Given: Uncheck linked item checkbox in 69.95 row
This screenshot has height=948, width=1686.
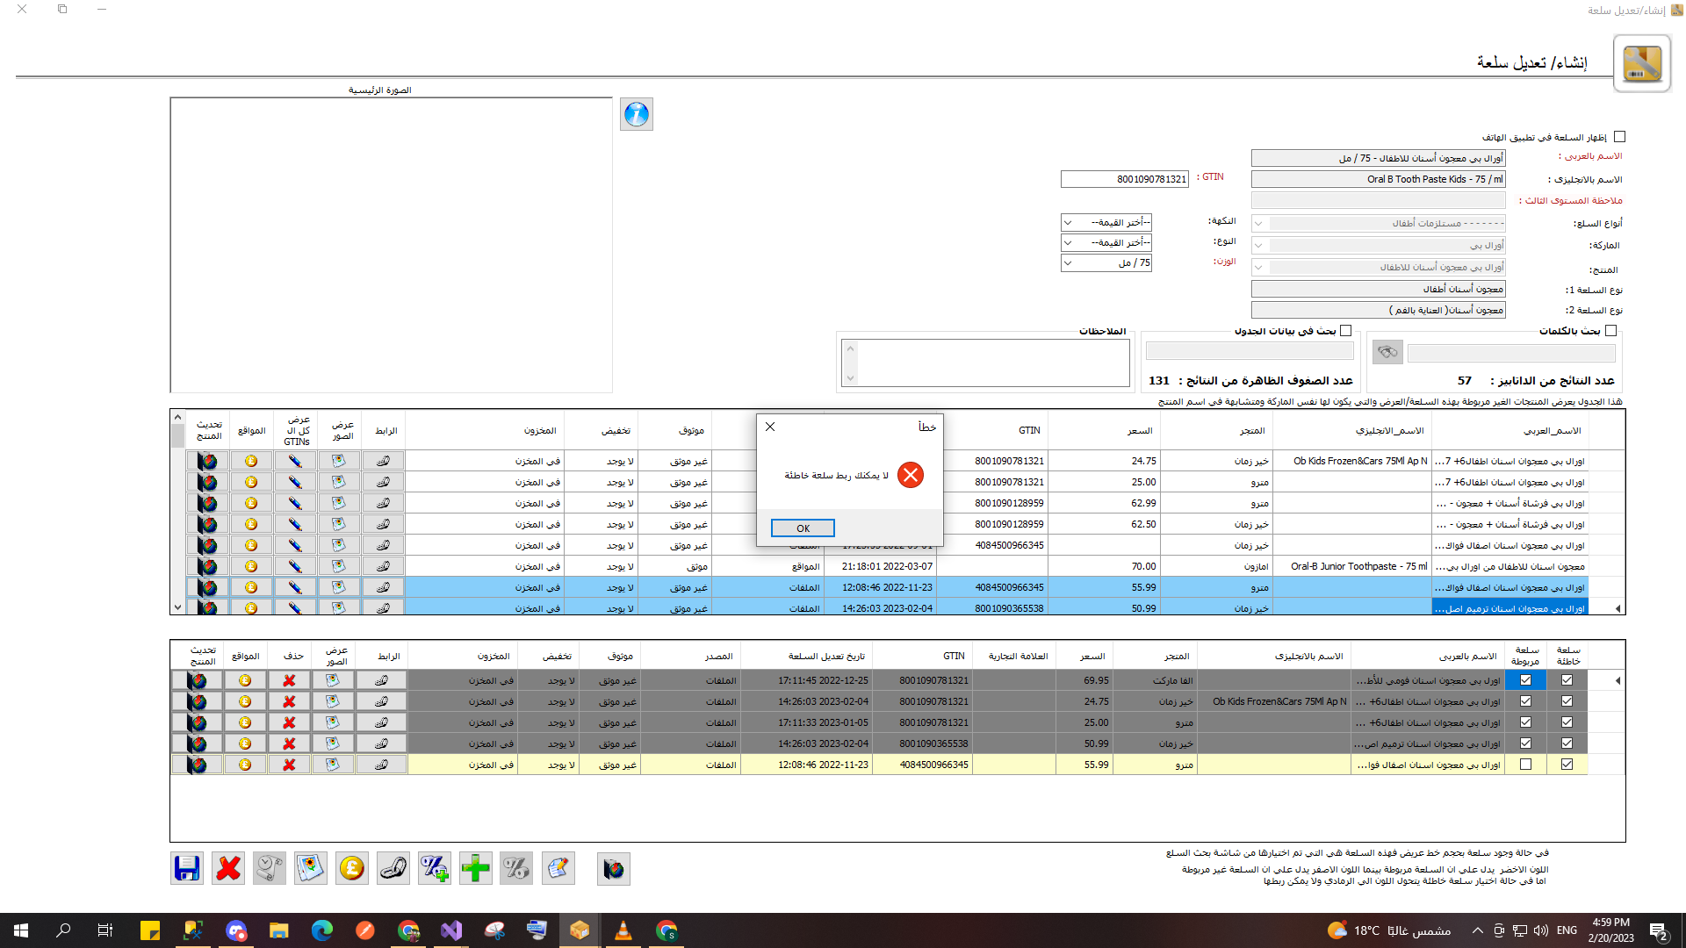Looking at the screenshot, I should tap(1525, 680).
